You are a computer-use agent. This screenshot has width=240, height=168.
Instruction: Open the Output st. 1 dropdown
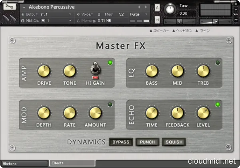point(46,14)
